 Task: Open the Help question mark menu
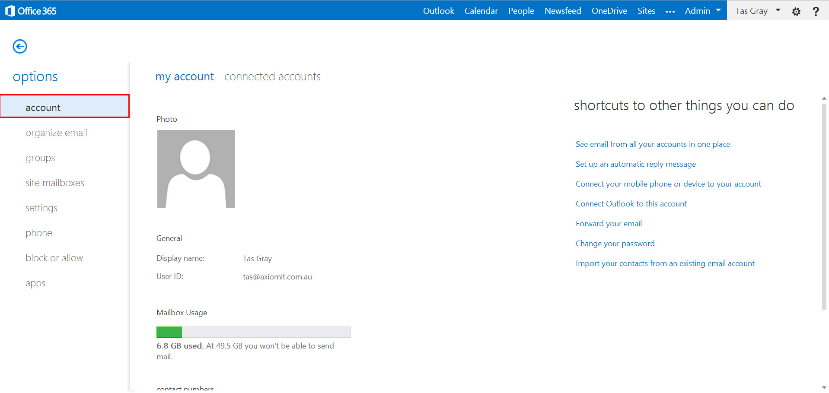pos(816,11)
